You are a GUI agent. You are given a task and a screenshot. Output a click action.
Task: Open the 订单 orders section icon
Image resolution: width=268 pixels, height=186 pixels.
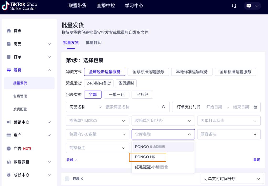[x=9, y=57]
